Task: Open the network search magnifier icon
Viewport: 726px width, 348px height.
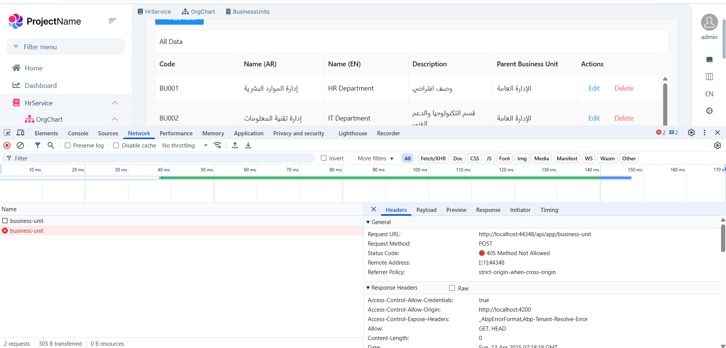Action: 51,146
